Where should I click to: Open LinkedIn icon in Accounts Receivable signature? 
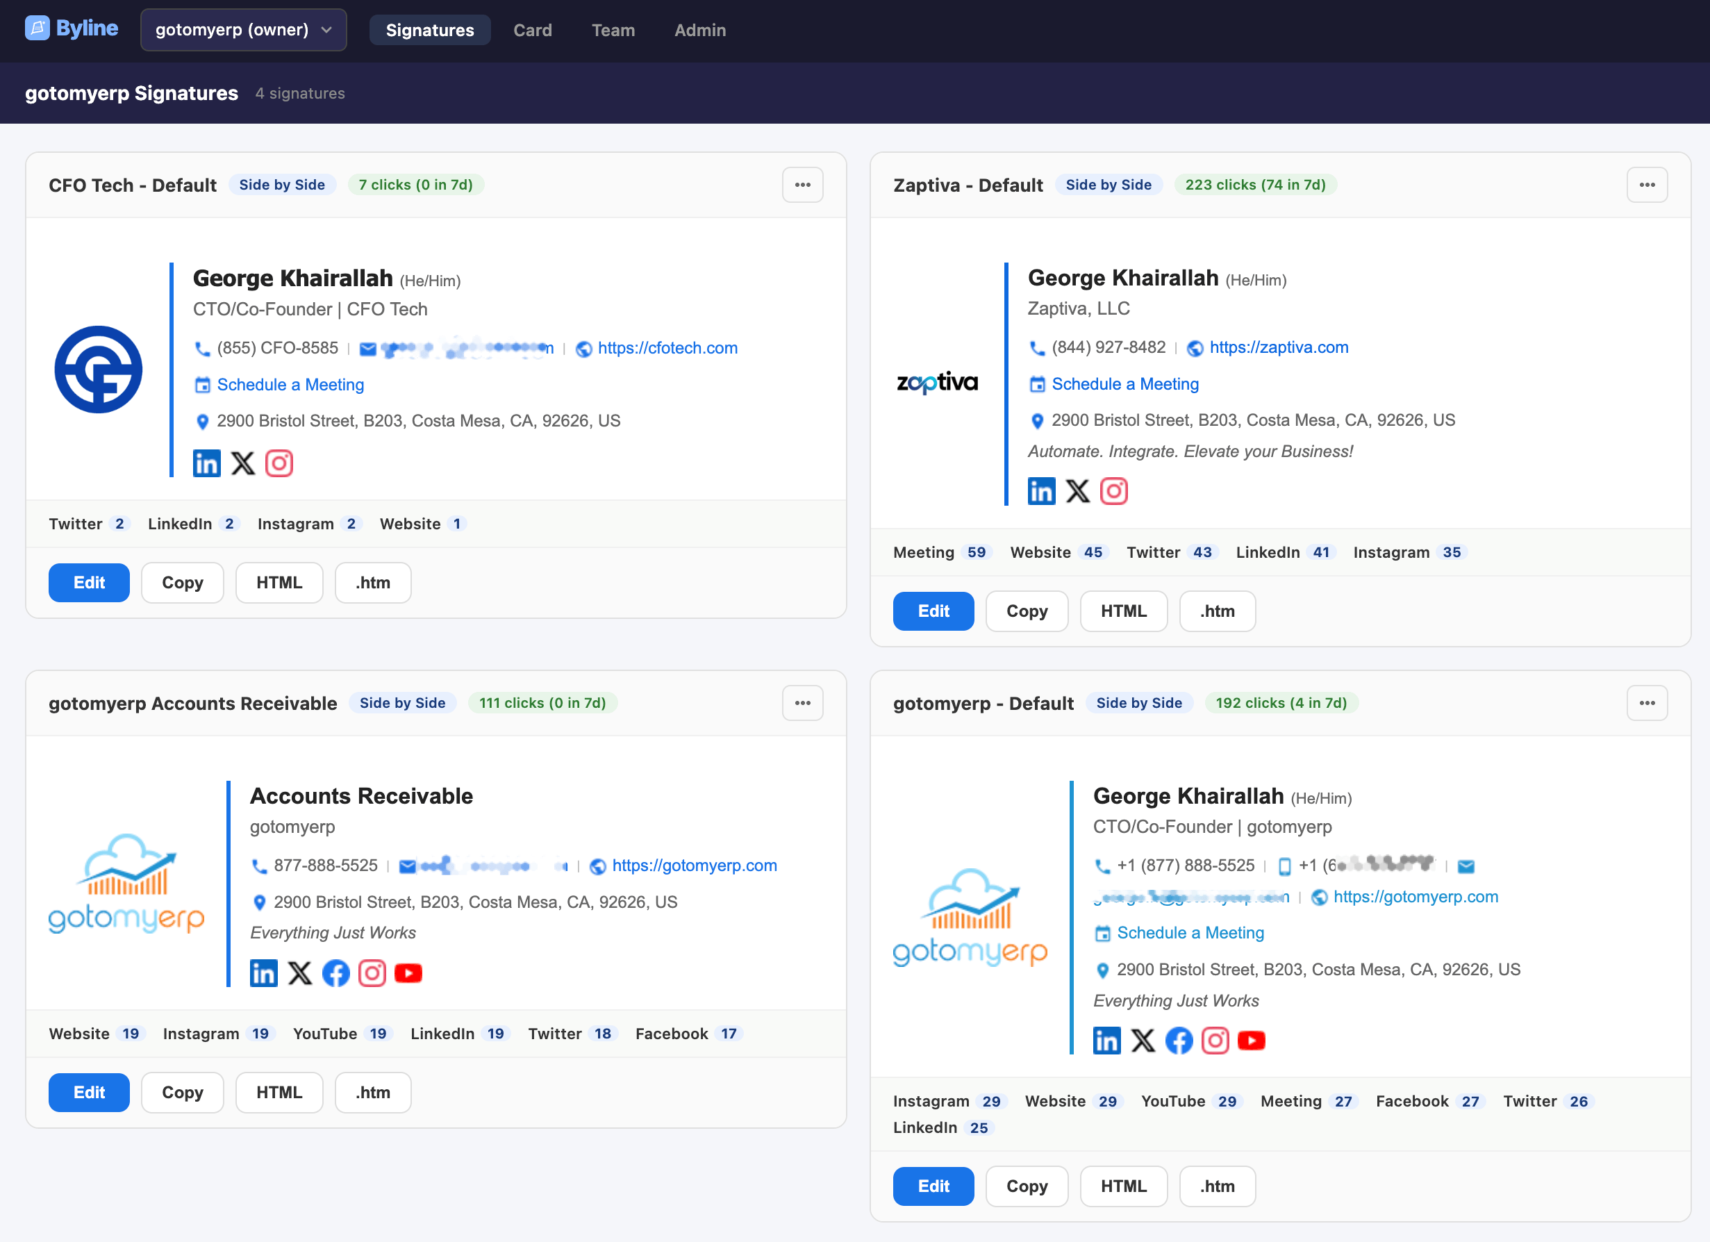264,974
